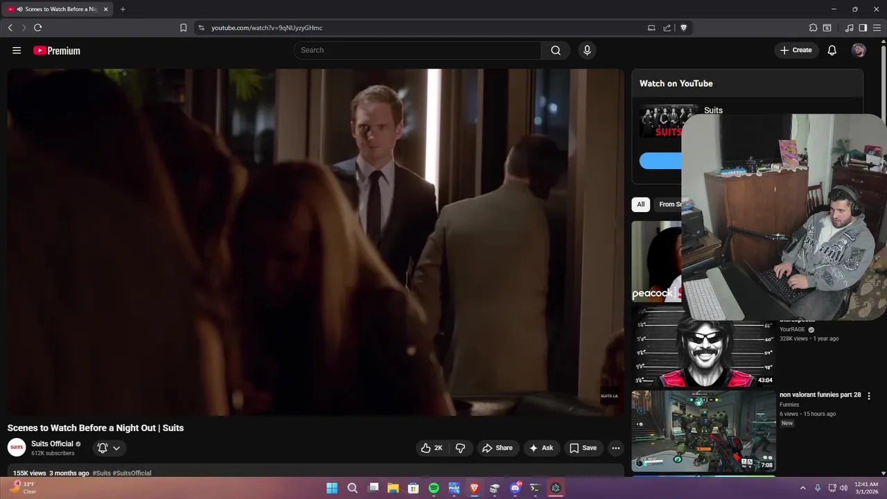This screenshot has height=499, width=887.
Task: Select the All filter chip
Action: tap(640, 204)
